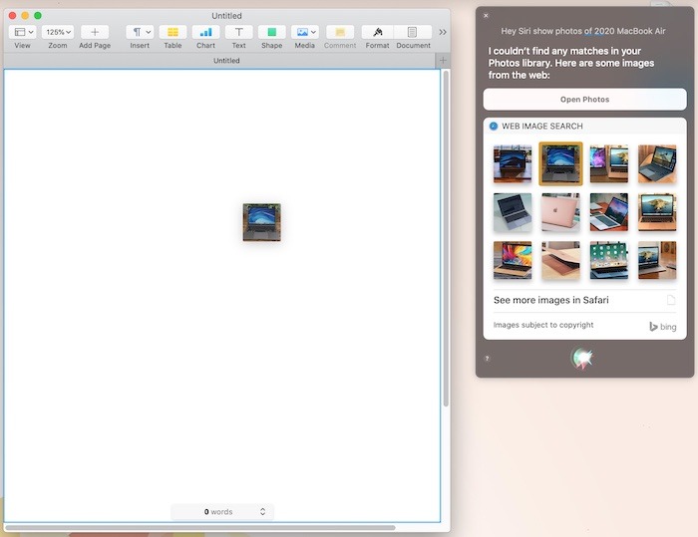Screen dimensions: 698x537
Task: Insert a Shape from the toolbar
Action: tap(271, 32)
